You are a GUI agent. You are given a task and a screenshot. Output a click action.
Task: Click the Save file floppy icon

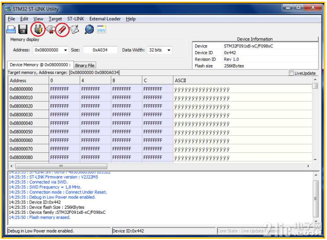[23, 29]
